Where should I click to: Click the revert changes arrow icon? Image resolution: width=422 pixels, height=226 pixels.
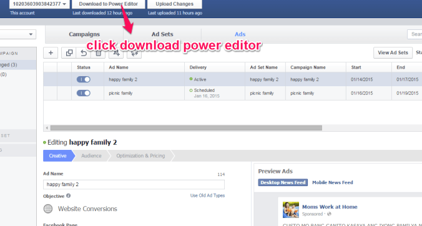[x=84, y=52]
